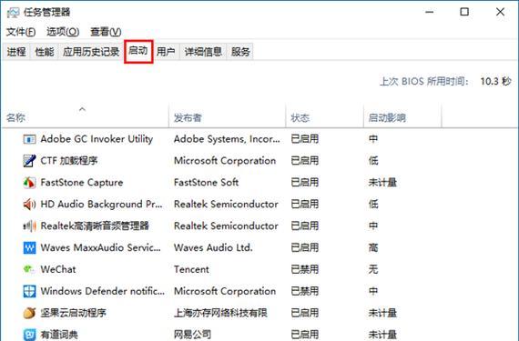Switch to the 详细信息 tab

pos(203,52)
